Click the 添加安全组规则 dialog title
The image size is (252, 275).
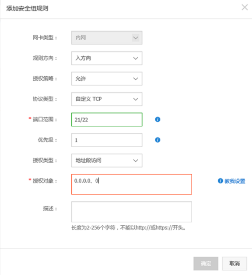(x=27, y=8)
